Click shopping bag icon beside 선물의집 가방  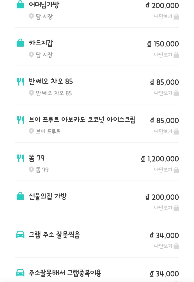(x=20, y=196)
